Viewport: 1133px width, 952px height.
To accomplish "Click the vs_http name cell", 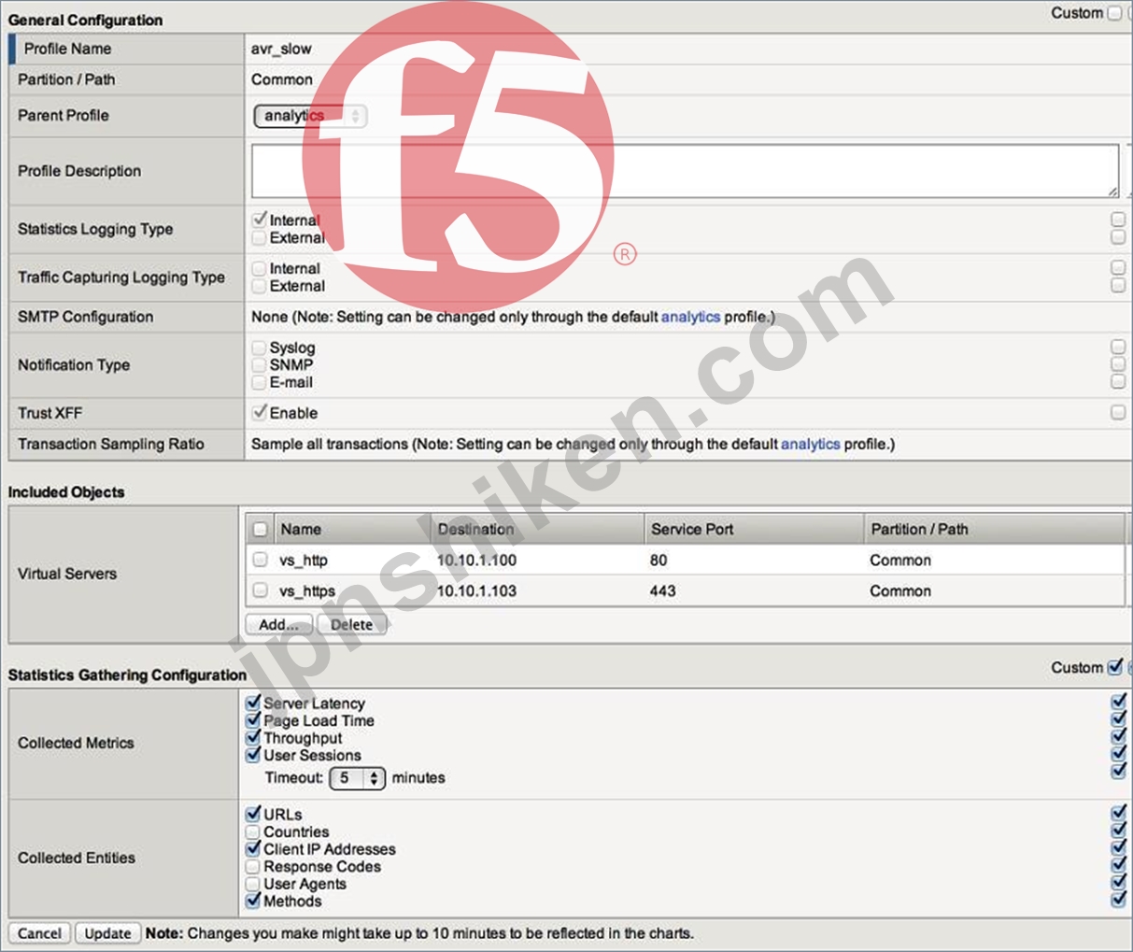I will [304, 561].
